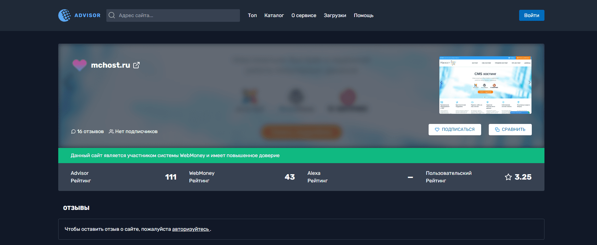
Task: Focus the Адрес сайта search field
Action: [177, 15]
